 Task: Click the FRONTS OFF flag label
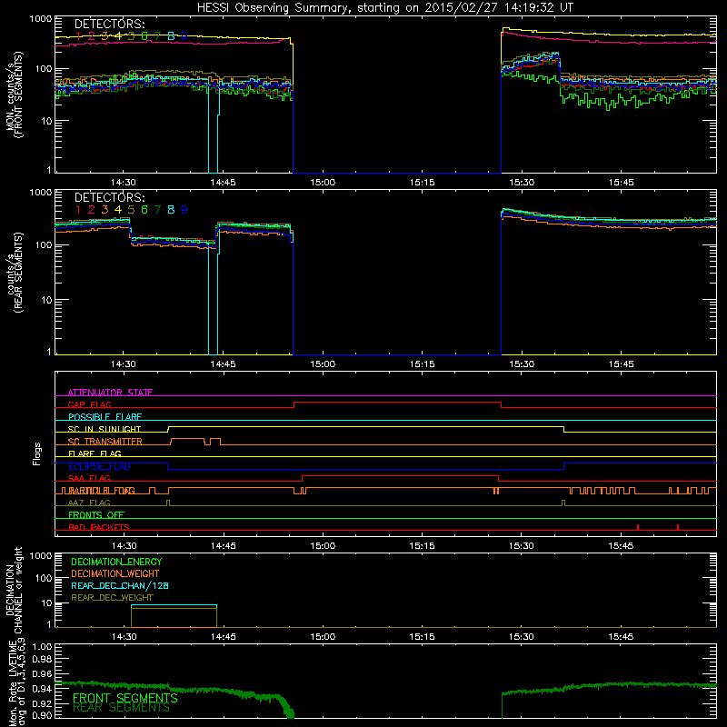point(96,515)
